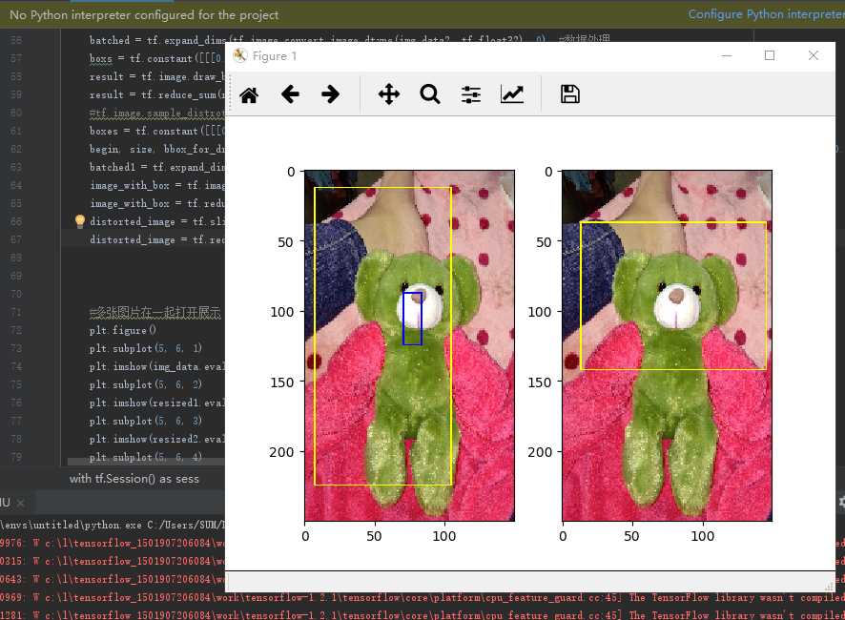845x620 pixels.
Task: Click the Home reset view icon
Action: coord(249,94)
